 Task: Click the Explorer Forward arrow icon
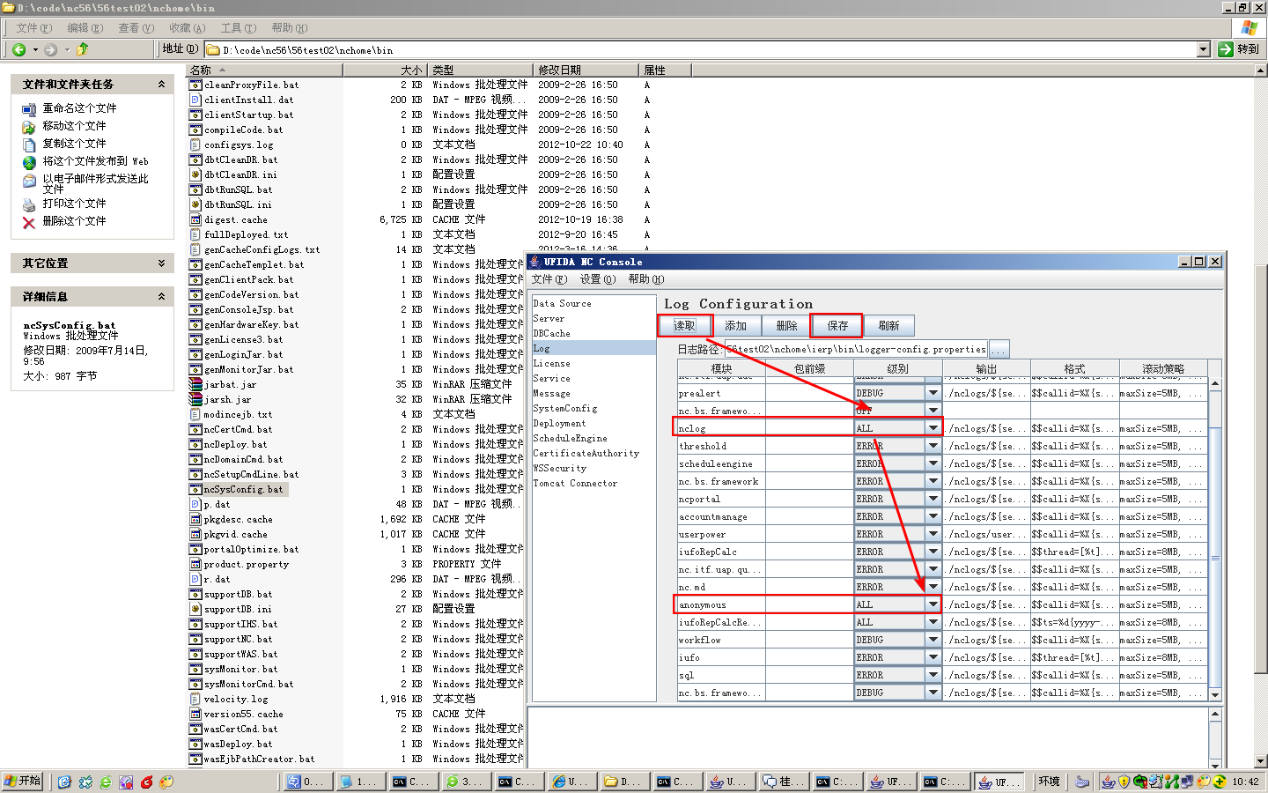tap(50, 49)
